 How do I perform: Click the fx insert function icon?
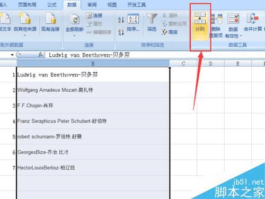point(40,55)
